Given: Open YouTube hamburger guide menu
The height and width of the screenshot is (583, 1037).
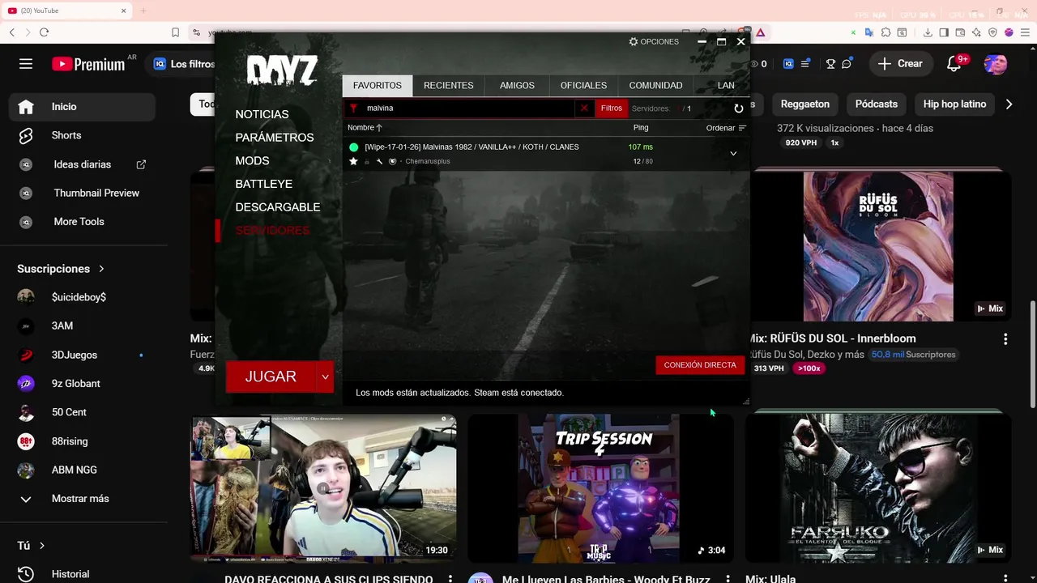Looking at the screenshot, I should click(26, 64).
